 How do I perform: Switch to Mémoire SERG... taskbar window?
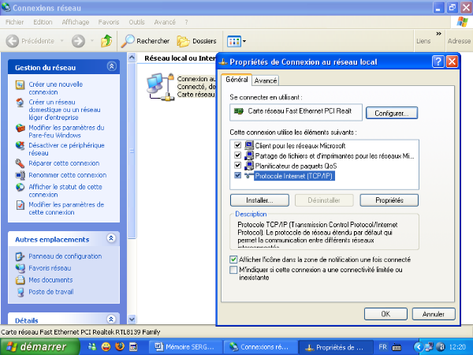(x=185, y=347)
